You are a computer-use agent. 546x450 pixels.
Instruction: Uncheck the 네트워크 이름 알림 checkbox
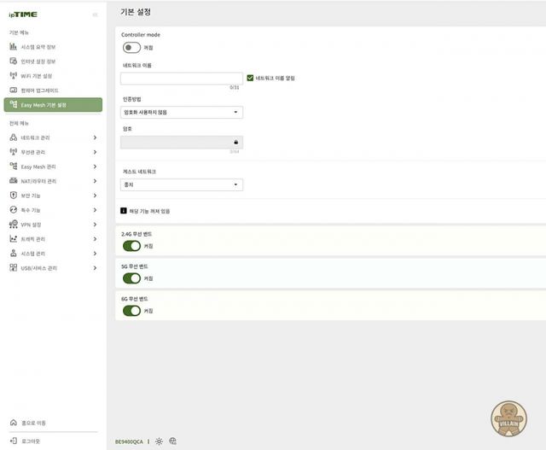tap(250, 78)
